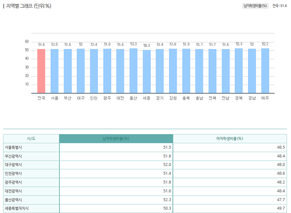The image size is (291, 213).
Task: Click the 전국:51.6 text at top right
Action: 279,6
